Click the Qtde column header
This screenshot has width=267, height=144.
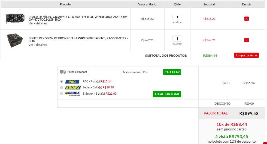(177, 4)
